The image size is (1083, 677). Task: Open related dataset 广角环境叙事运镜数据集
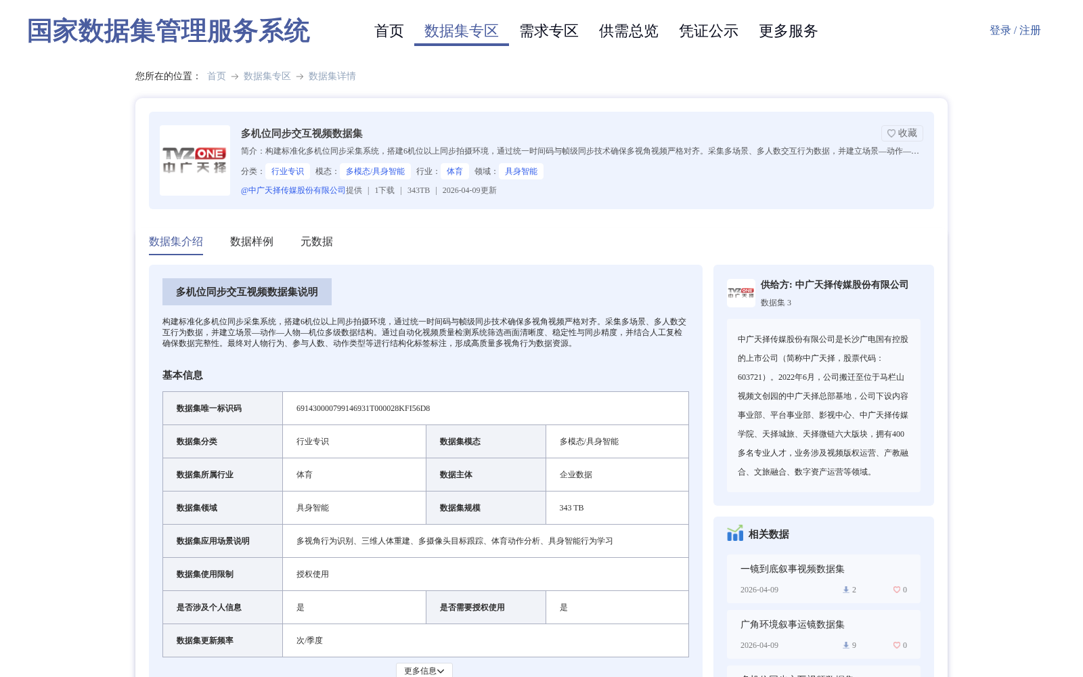coord(793,625)
